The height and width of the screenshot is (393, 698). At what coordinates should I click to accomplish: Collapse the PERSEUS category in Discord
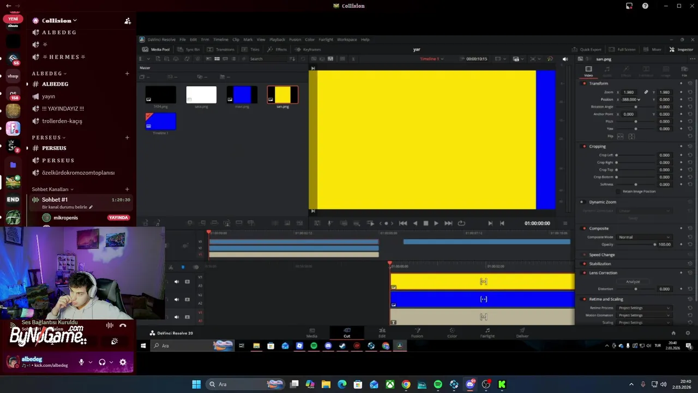pyautogui.click(x=49, y=138)
